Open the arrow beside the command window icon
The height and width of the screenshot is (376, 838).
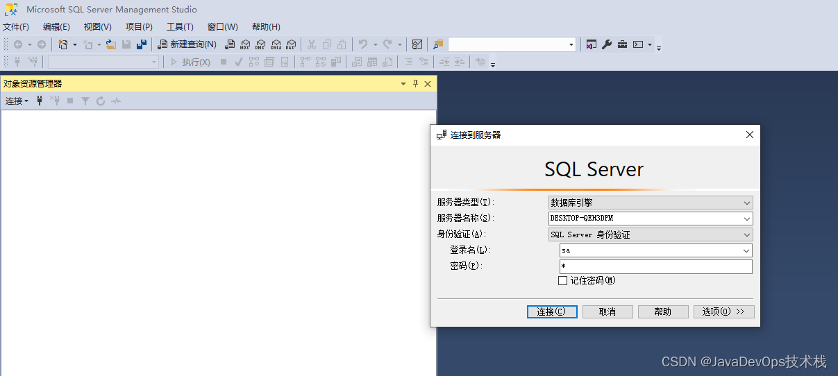[x=650, y=44]
